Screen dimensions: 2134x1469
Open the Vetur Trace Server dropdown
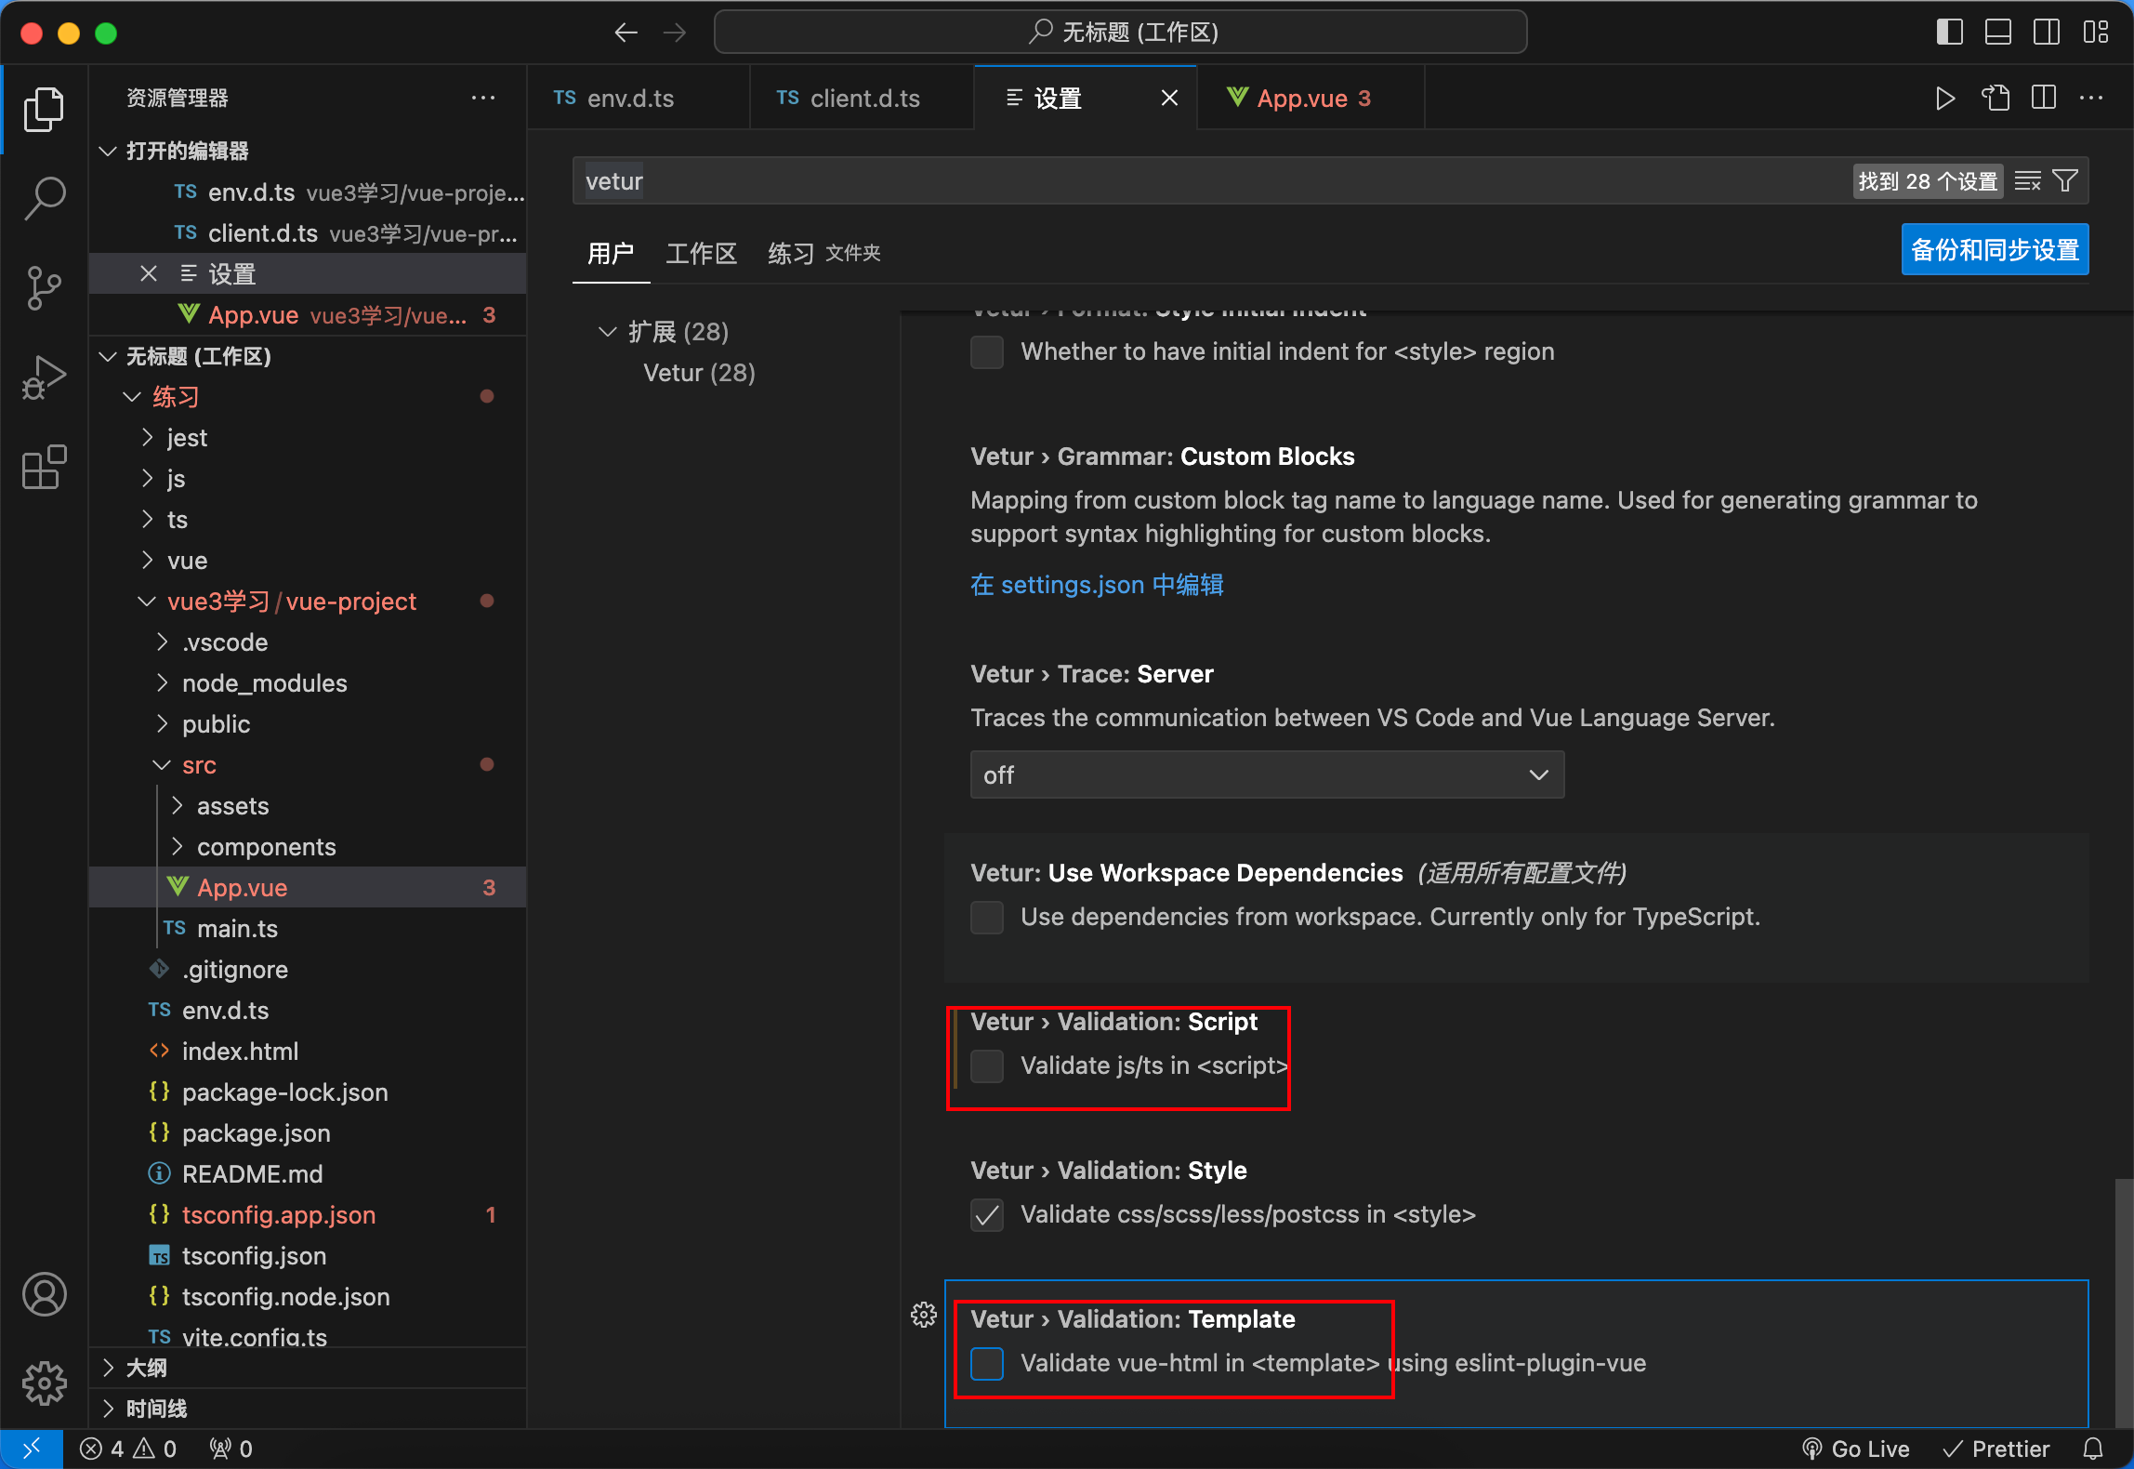click(x=1266, y=774)
